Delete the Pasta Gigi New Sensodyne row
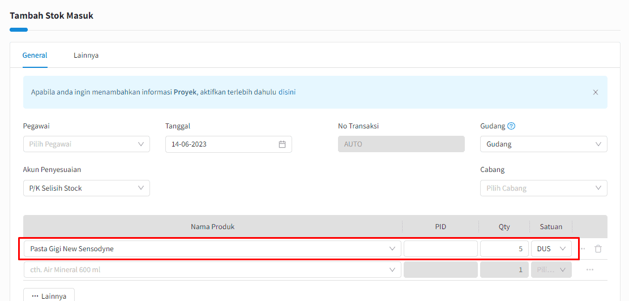629x301 pixels. (x=598, y=248)
